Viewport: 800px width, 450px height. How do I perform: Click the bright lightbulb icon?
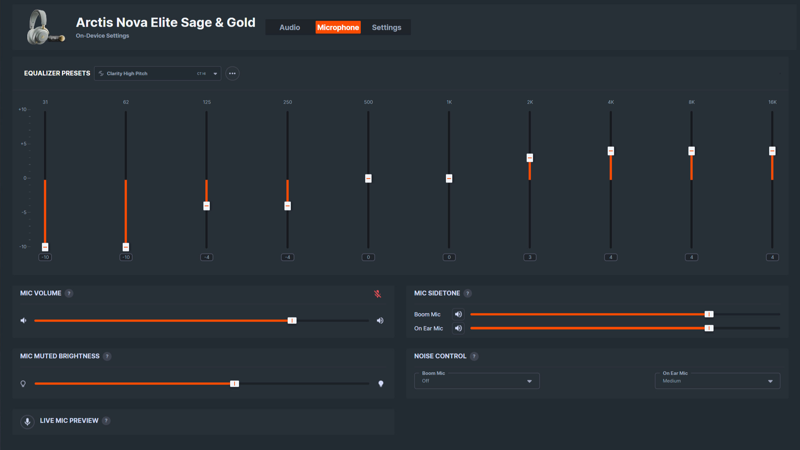[381, 384]
